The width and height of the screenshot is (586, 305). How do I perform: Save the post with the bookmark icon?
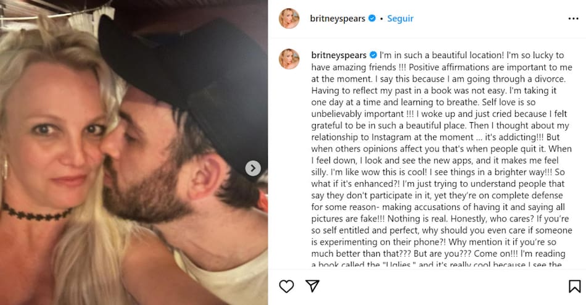click(x=574, y=286)
